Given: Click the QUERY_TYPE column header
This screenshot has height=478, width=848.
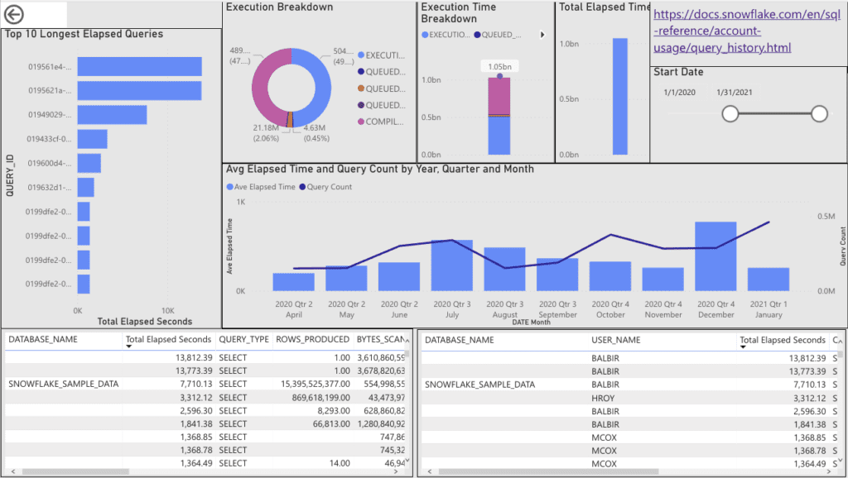Looking at the screenshot, I should [244, 339].
